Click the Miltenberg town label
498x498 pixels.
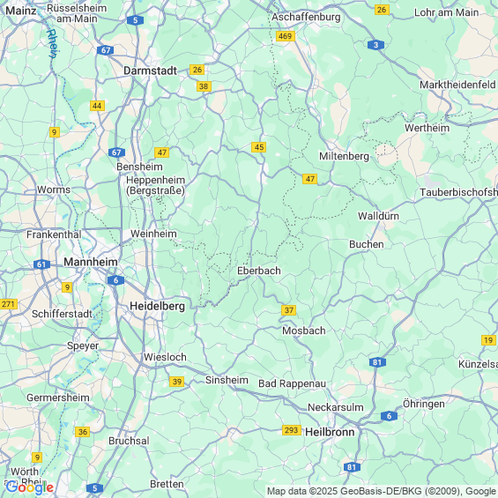tap(344, 156)
